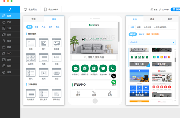Open the 设计 design section in sidebar
This screenshot has width=180, height=118.
coord(10,16)
